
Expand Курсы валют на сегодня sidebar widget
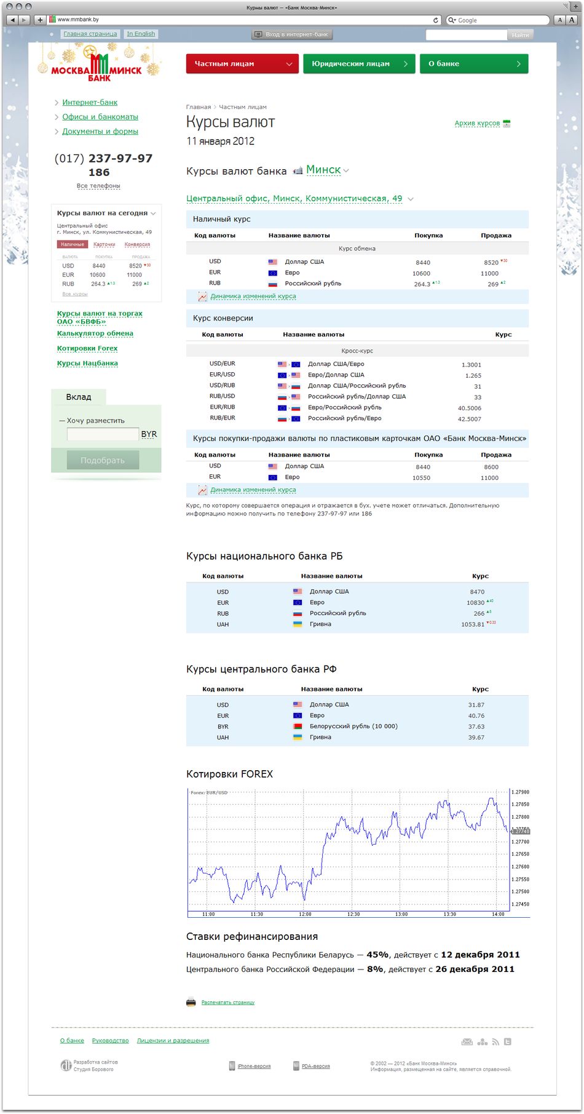point(153,213)
